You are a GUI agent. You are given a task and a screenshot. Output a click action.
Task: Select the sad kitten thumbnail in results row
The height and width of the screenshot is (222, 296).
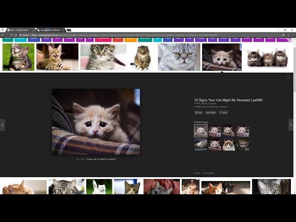coord(222,57)
